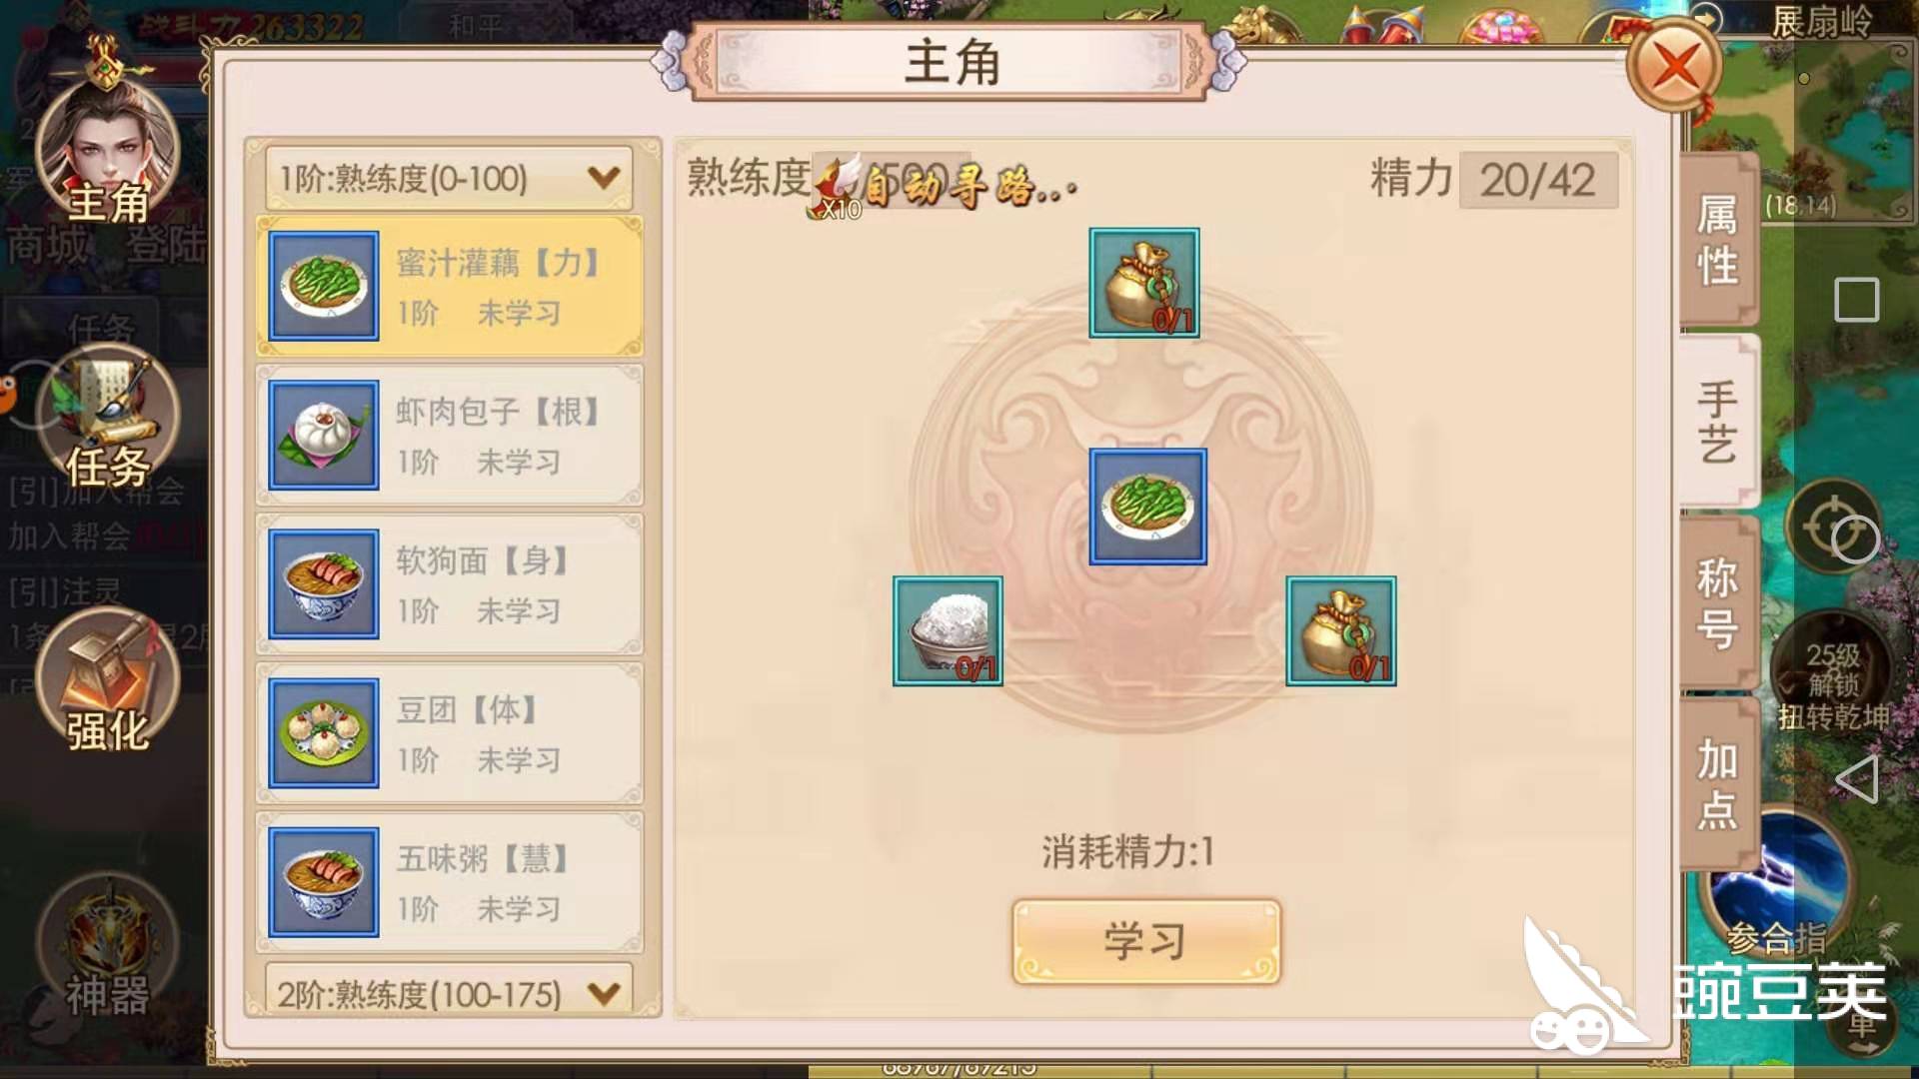Select the 软狗面【身】 recipe

[449, 584]
